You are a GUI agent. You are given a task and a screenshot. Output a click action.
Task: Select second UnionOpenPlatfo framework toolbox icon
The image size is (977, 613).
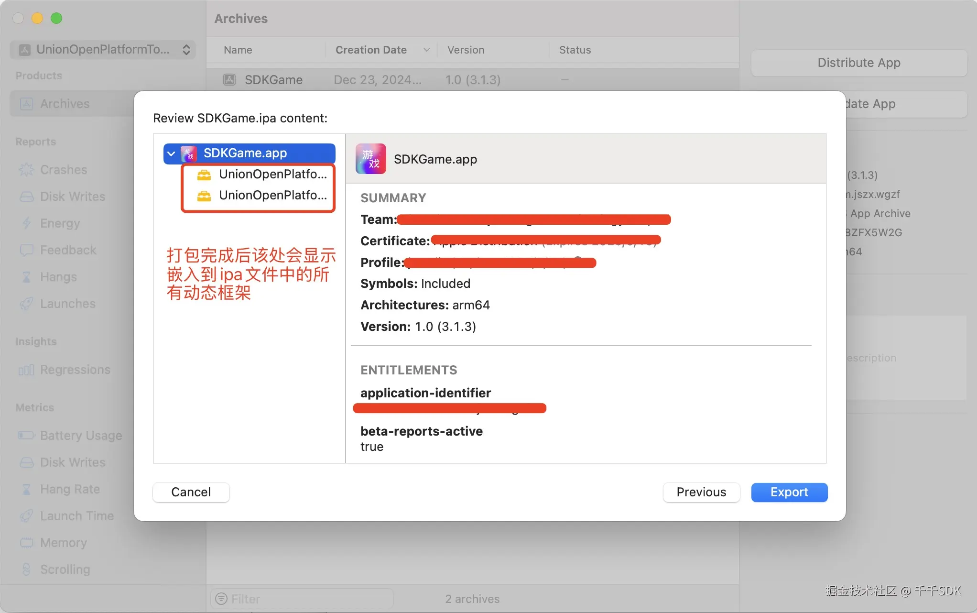(x=204, y=196)
